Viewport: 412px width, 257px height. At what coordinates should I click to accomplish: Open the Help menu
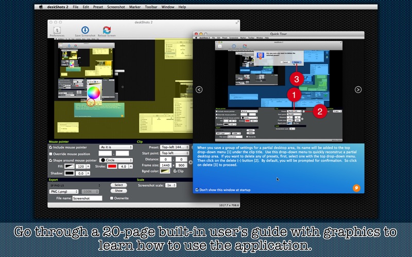[x=182, y=7]
